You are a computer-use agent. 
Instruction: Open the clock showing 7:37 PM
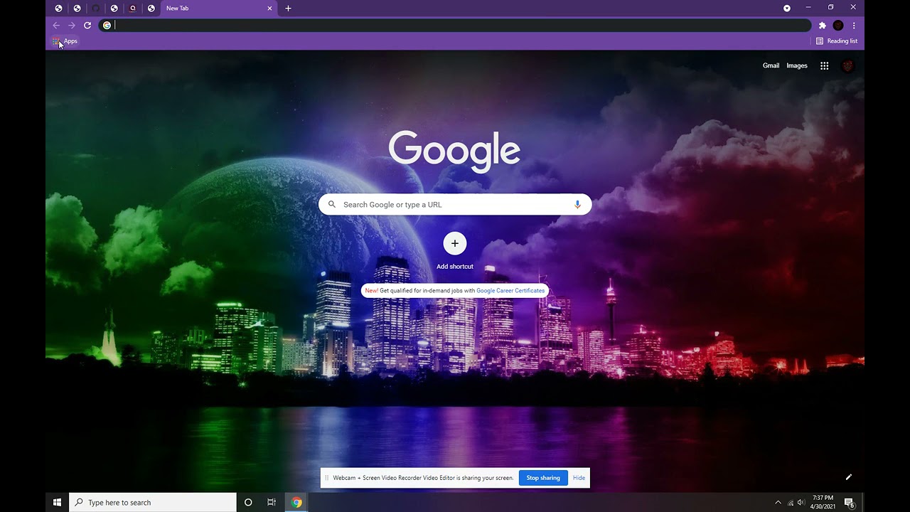coord(822,502)
